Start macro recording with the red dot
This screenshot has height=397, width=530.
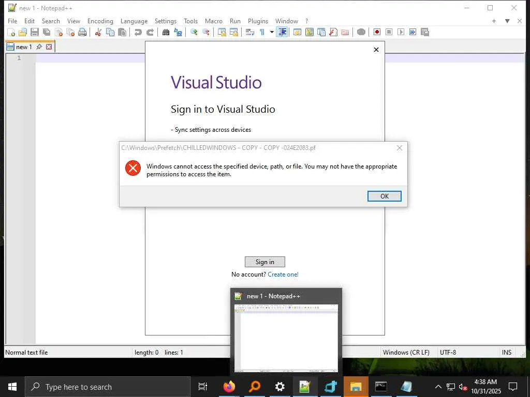[x=377, y=32]
